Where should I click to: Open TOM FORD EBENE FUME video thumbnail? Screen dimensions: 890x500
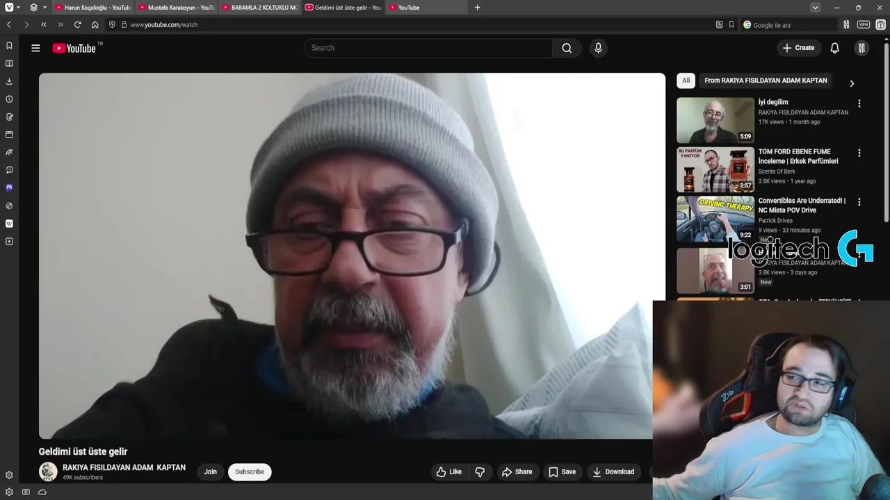[715, 169]
